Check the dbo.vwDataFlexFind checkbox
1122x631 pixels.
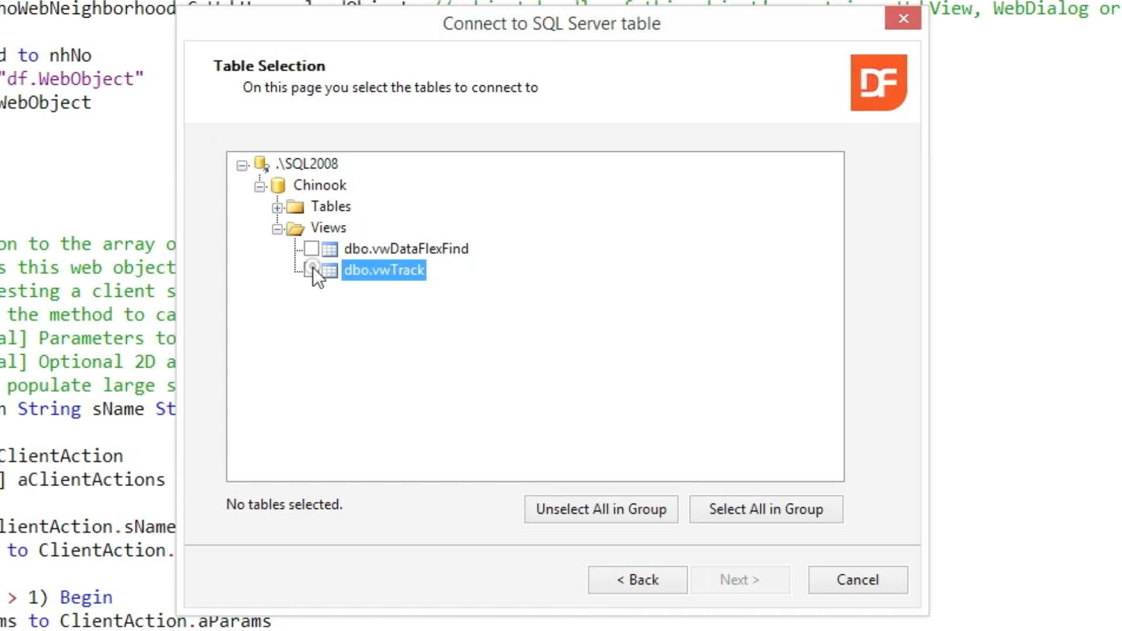pyautogui.click(x=311, y=249)
